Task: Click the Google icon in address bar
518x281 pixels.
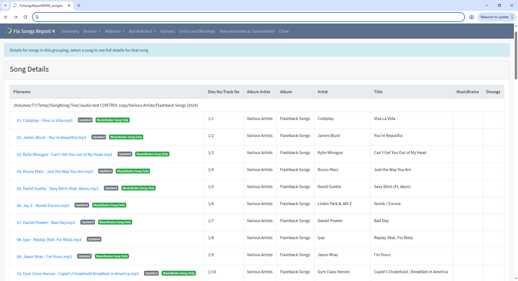Action: pyautogui.click(x=37, y=17)
